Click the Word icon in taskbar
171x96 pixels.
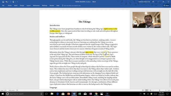(x=74, y=94)
